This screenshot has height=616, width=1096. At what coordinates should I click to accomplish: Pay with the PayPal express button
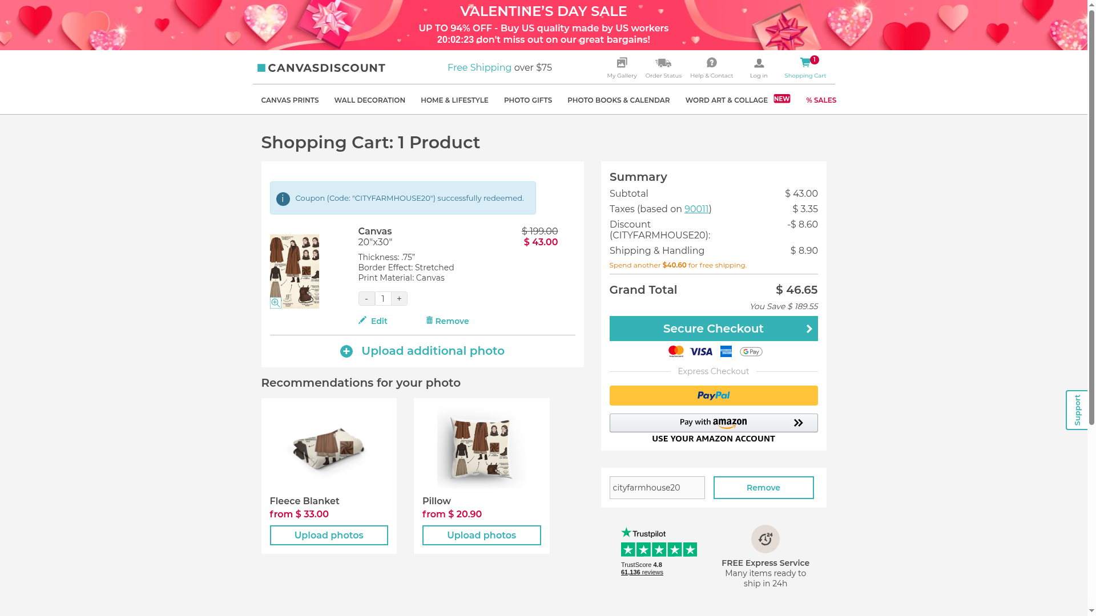point(713,396)
